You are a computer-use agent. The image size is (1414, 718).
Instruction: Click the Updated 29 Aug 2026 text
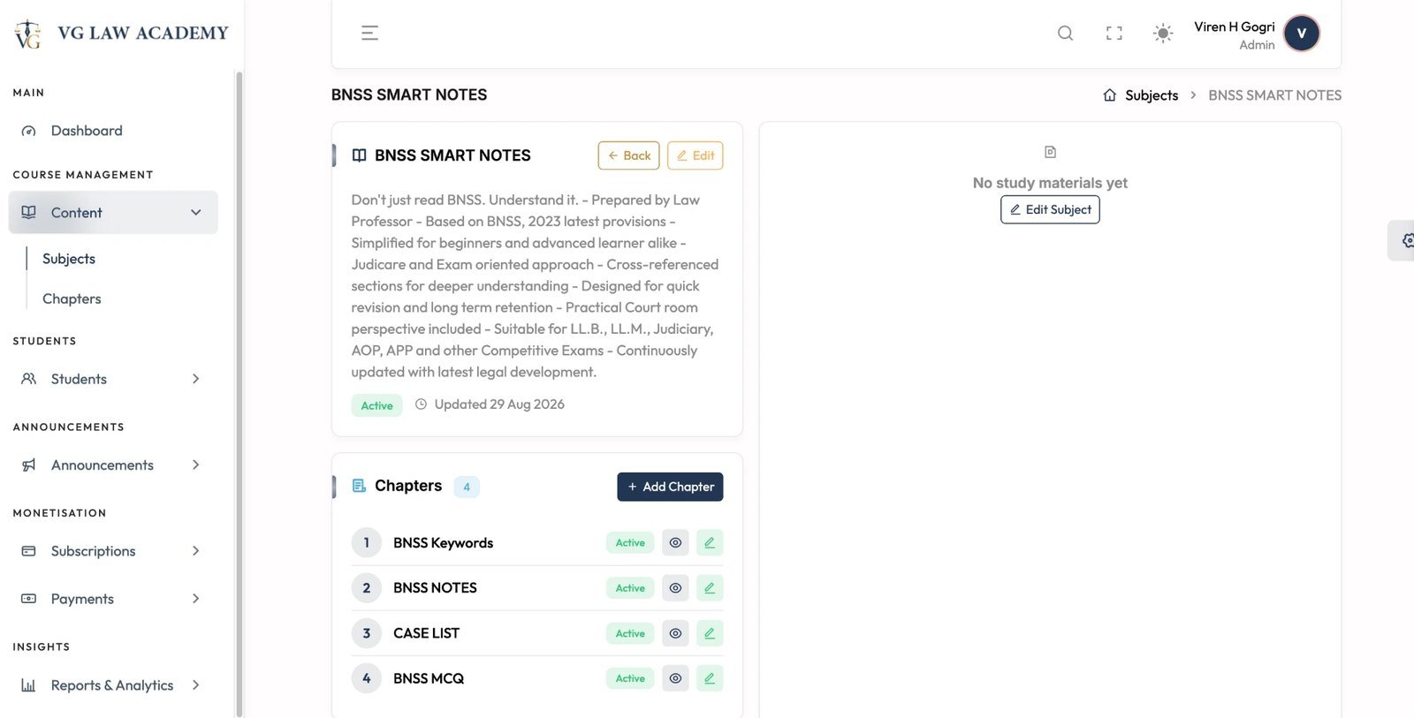tap(499, 404)
